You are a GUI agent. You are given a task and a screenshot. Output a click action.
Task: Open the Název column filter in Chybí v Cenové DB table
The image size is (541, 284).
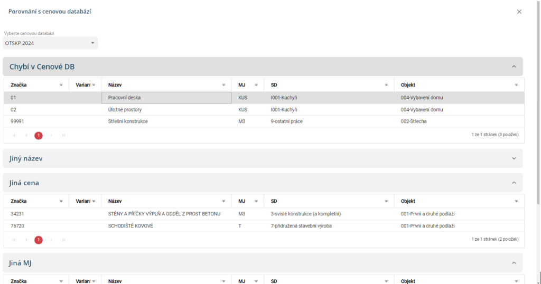[x=223, y=85]
